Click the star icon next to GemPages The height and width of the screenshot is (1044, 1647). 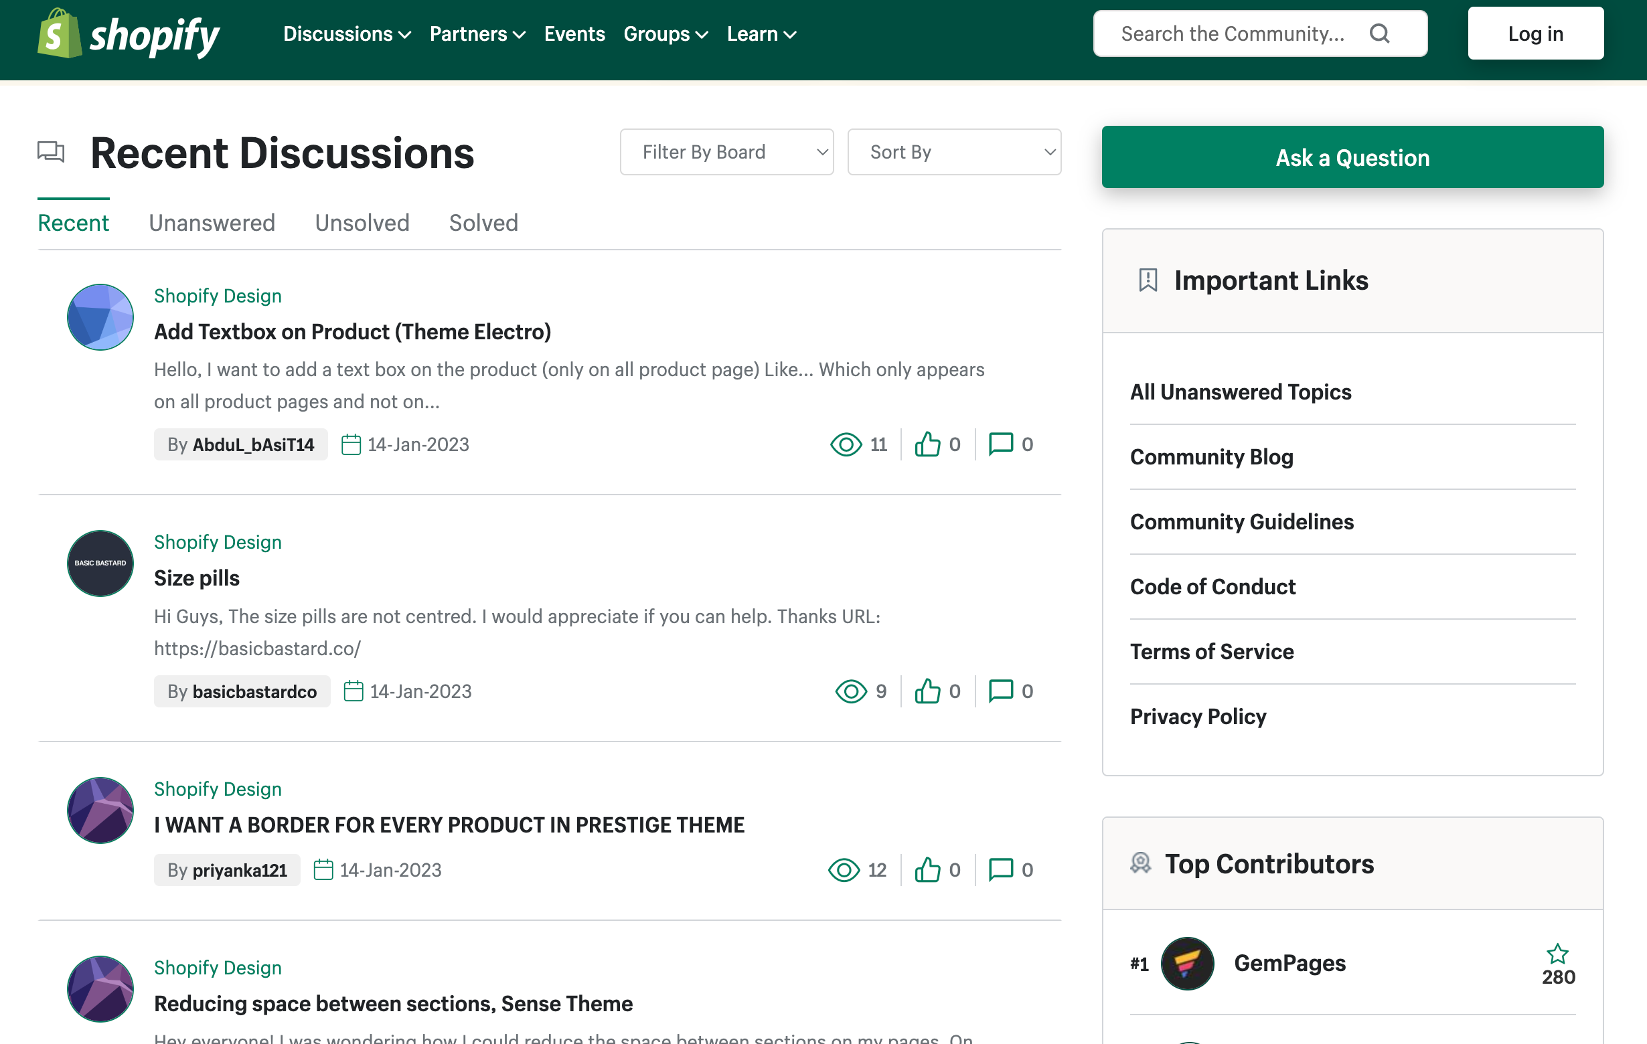[1558, 953]
